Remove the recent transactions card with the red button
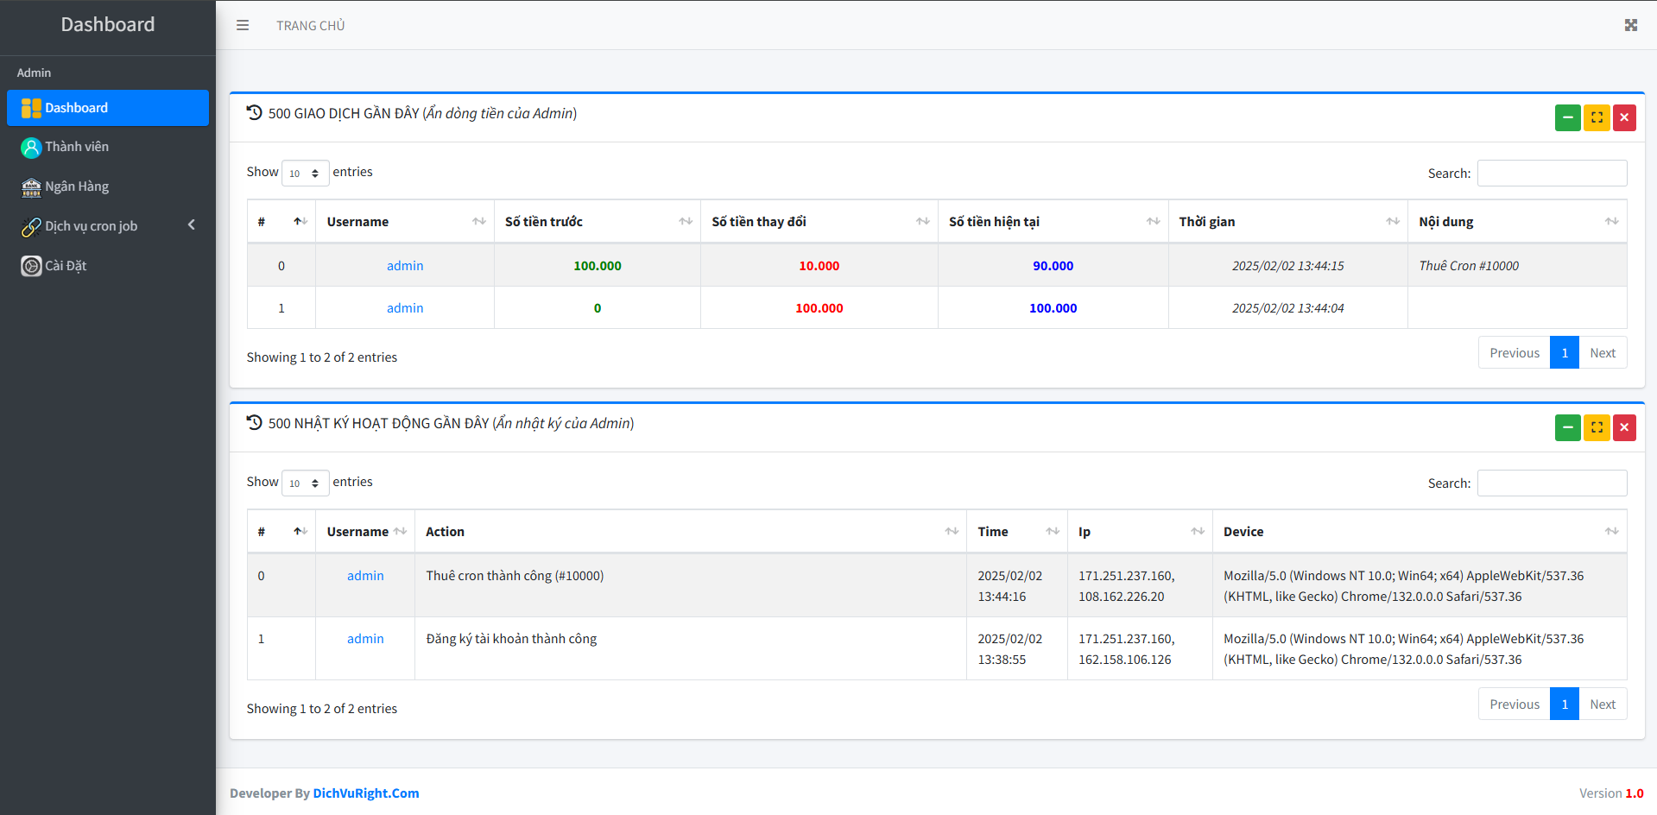 point(1624,117)
